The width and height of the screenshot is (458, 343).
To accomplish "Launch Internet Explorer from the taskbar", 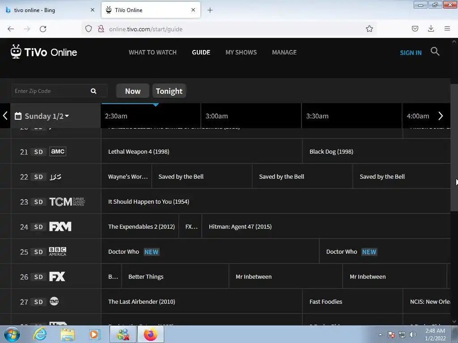I will pos(40,334).
